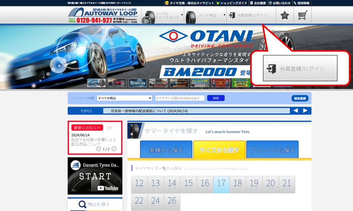353x211 pixels.
Task: Select 26 inch tire size
Action: [172, 202]
